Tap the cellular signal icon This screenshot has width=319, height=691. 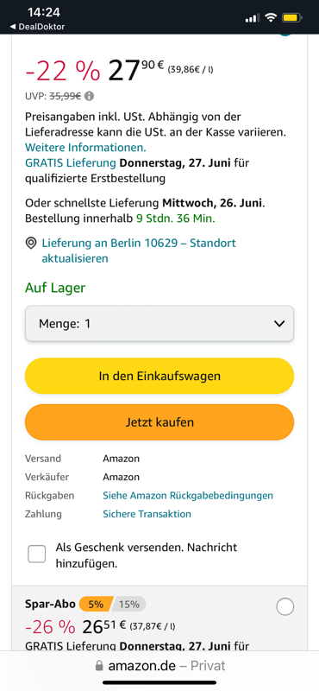[x=252, y=18]
